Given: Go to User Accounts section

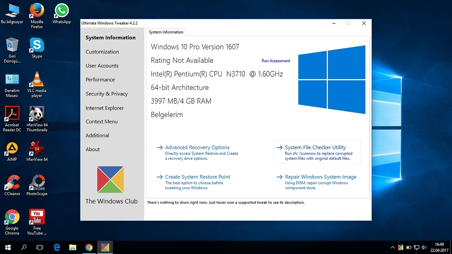Looking at the screenshot, I should pos(102,66).
